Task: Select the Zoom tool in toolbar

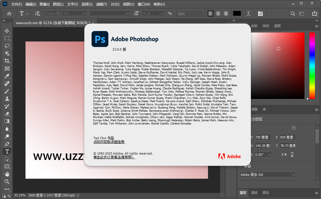Action: (7, 182)
